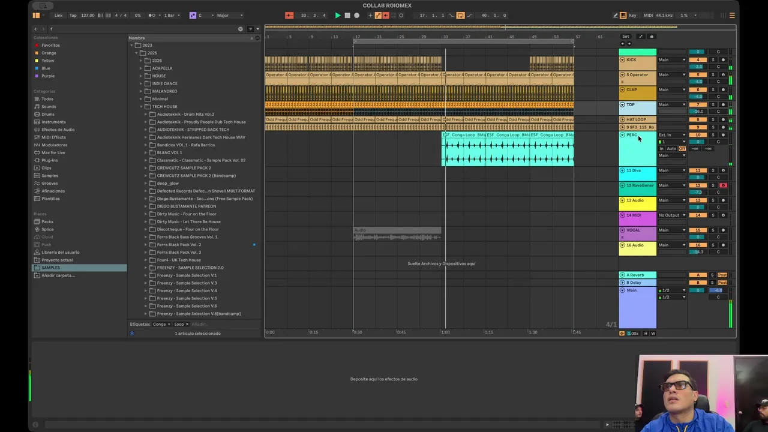The height and width of the screenshot is (432, 768).
Task: Stop playback with the Stop button
Action: (347, 16)
